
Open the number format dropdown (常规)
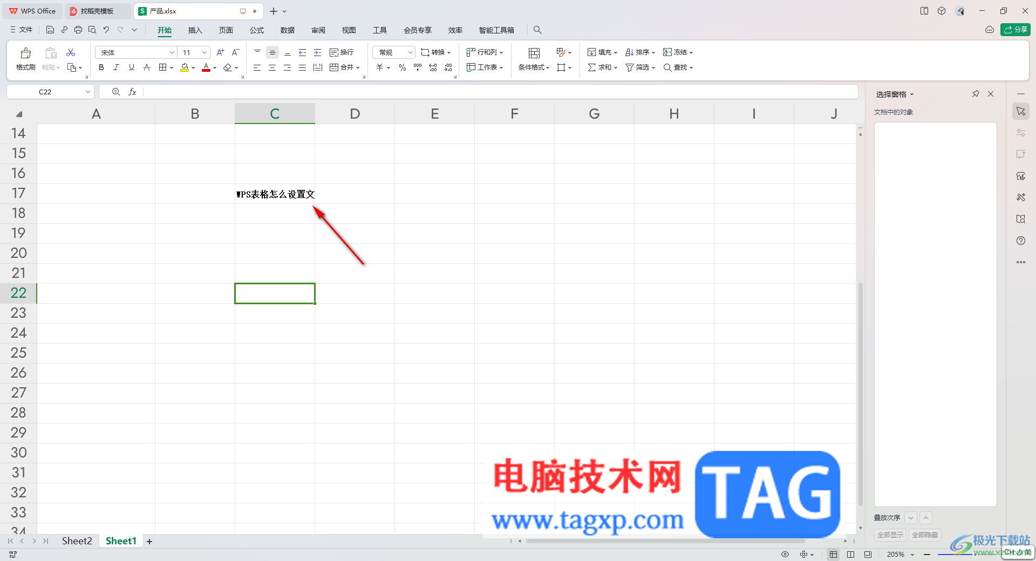click(x=411, y=52)
